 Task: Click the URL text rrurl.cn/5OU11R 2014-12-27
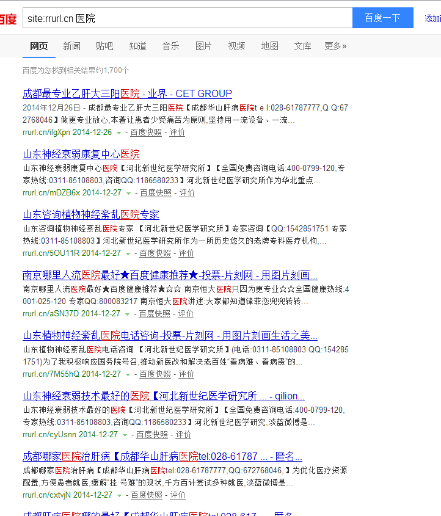[x=72, y=253]
